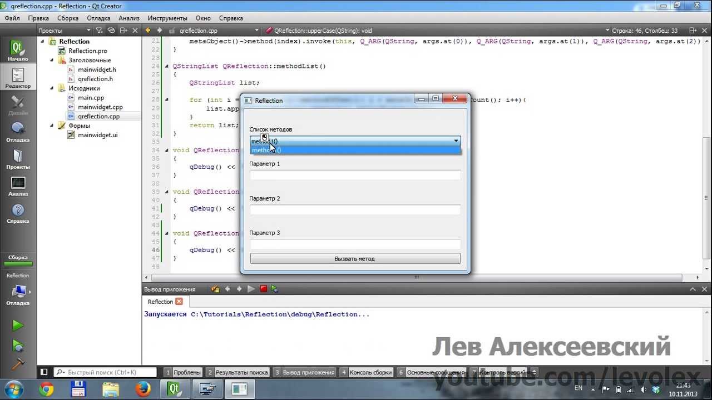Viewport: 712px width, 400px height.
Task: Run the project with green arrow
Action: tap(18, 326)
